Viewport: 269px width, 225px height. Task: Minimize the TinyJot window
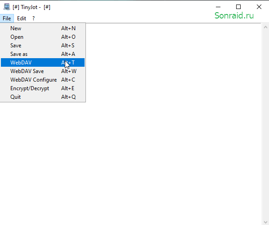pyautogui.click(x=218, y=7)
